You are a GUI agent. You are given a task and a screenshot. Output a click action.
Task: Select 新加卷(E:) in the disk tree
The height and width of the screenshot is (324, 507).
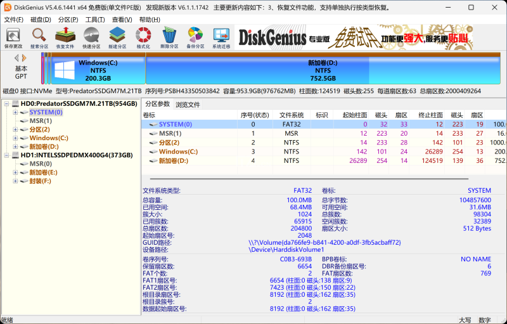[43, 172]
